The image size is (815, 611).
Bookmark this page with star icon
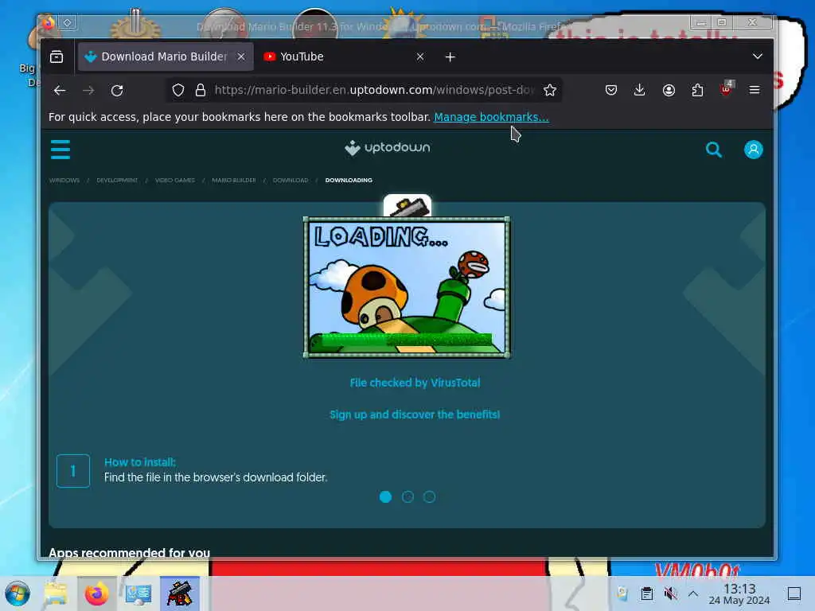click(549, 91)
